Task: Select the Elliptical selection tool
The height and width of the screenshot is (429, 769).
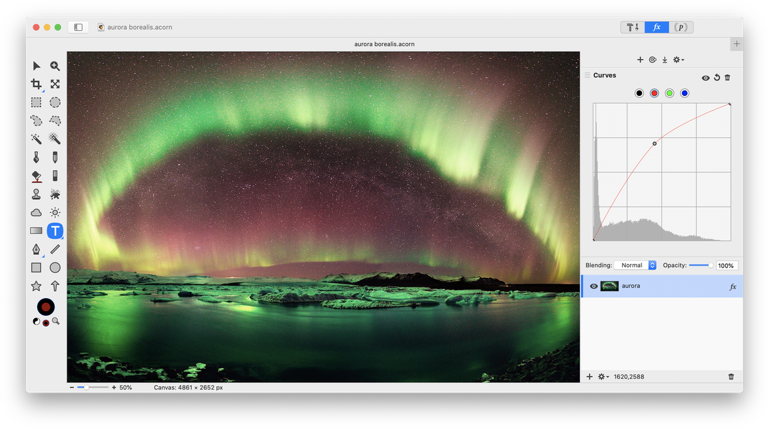Action: pyautogui.click(x=55, y=102)
